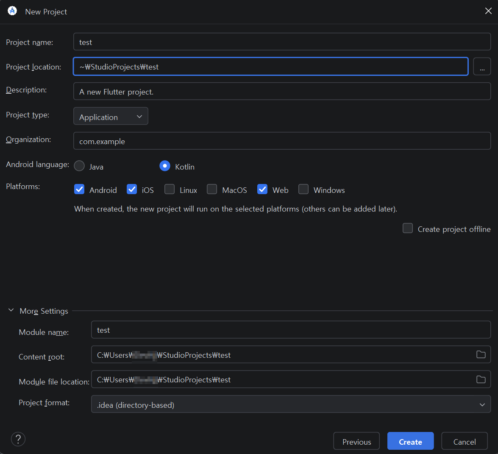Click the Organization label
Image resolution: width=498 pixels, height=454 pixels.
[28, 139]
